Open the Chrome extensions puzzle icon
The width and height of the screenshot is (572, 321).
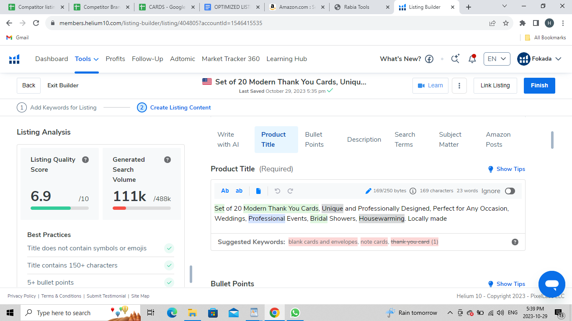(x=522, y=23)
